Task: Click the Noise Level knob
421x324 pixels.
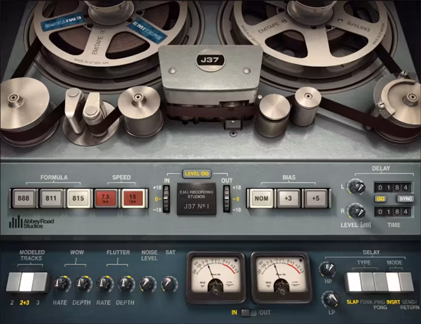Action: pos(148,283)
